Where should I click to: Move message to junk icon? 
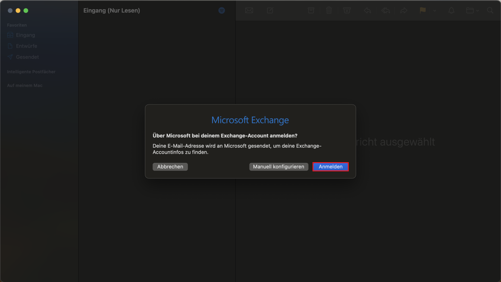click(x=347, y=11)
